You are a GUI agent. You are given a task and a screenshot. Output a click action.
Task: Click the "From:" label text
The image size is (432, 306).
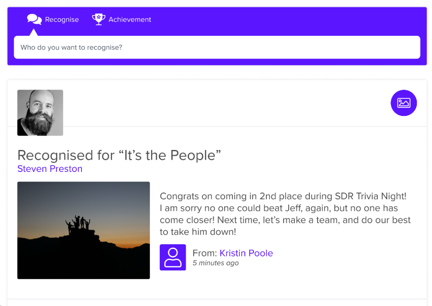point(205,253)
